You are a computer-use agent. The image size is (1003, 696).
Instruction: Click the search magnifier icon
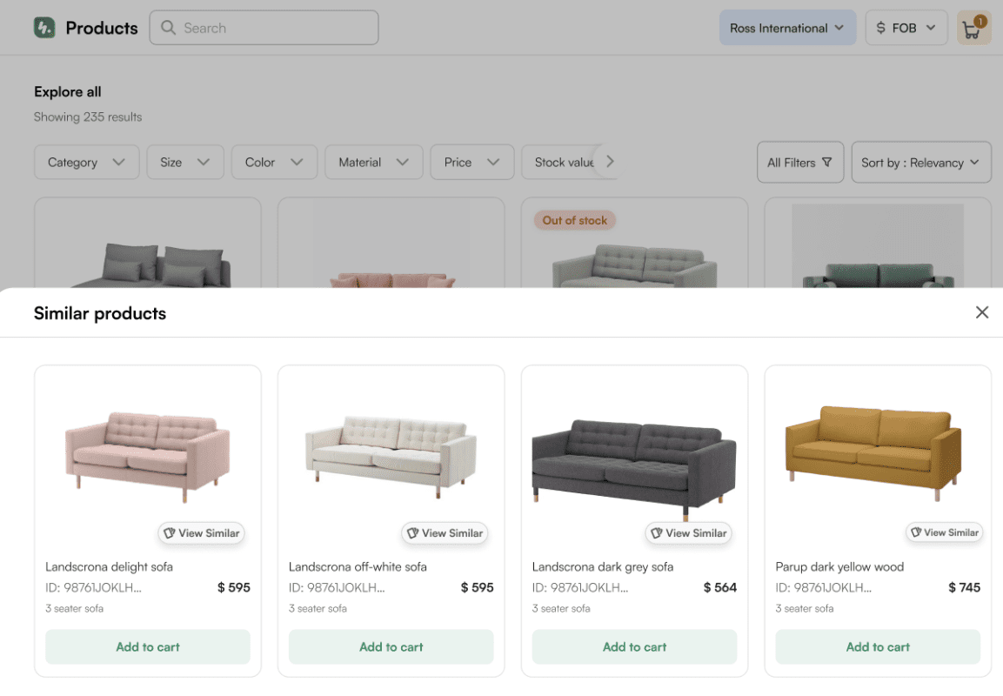tap(168, 28)
